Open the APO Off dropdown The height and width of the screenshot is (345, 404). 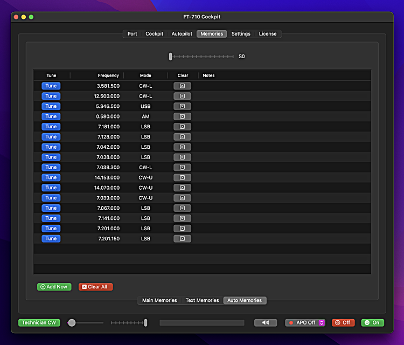(305, 322)
